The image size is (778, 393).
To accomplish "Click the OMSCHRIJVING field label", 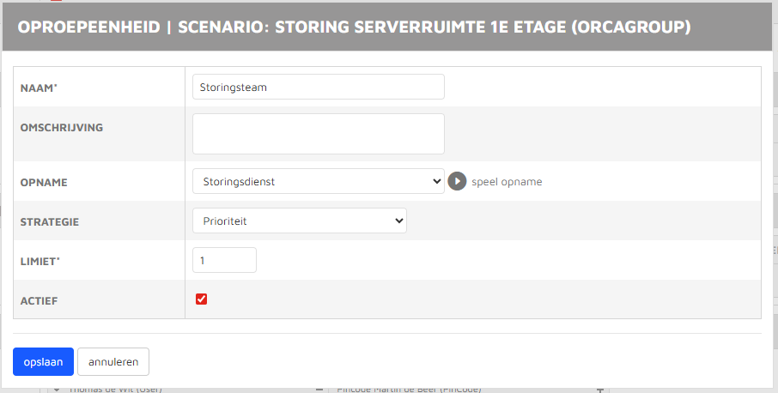I will coord(62,127).
